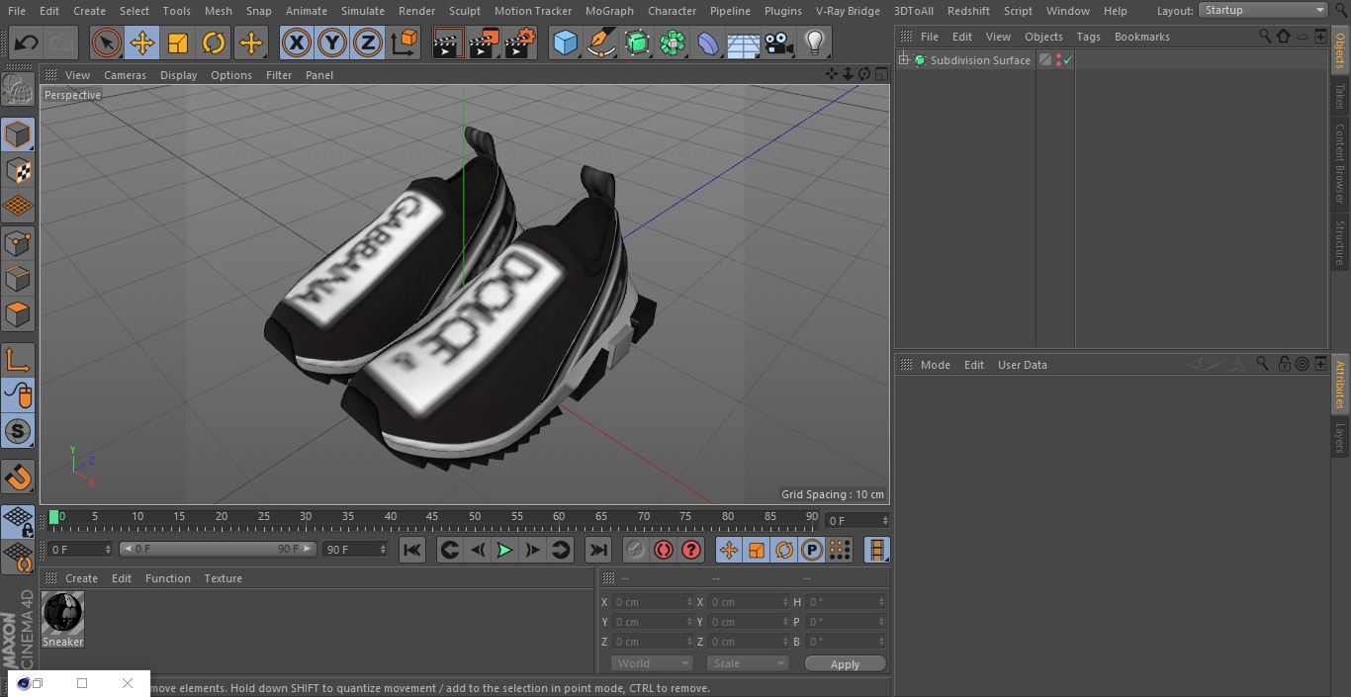Switch to Edges mode
Screen dimensions: 1351x697
pyautogui.click(x=18, y=278)
